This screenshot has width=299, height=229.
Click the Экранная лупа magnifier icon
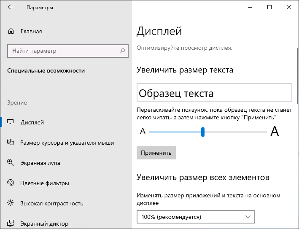10,162
